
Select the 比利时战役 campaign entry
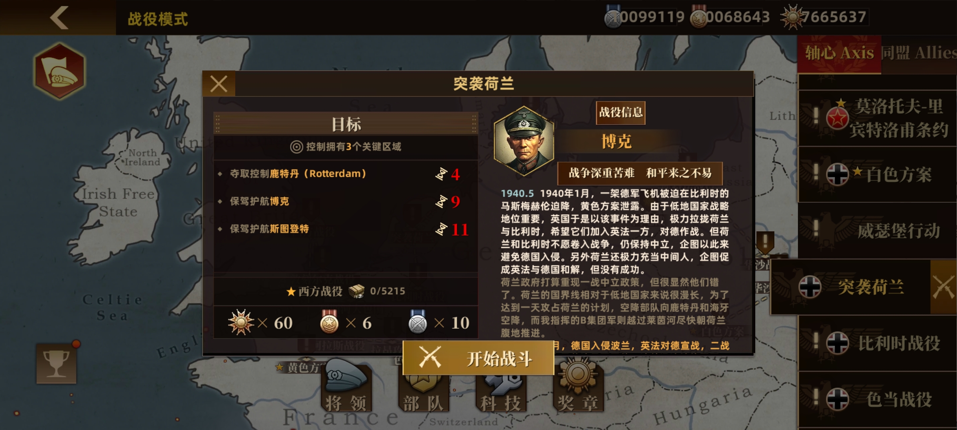click(x=877, y=343)
